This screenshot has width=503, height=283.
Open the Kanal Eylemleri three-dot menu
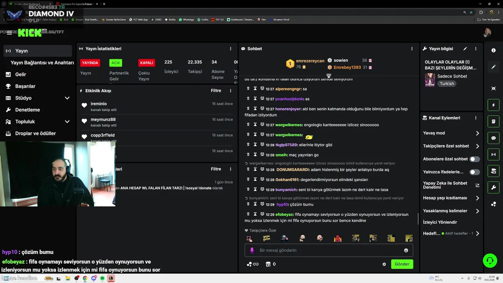tap(475, 118)
